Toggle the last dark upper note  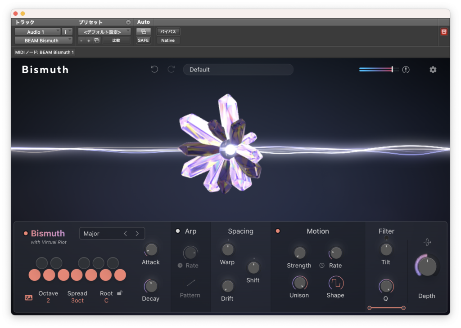coord(113,263)
